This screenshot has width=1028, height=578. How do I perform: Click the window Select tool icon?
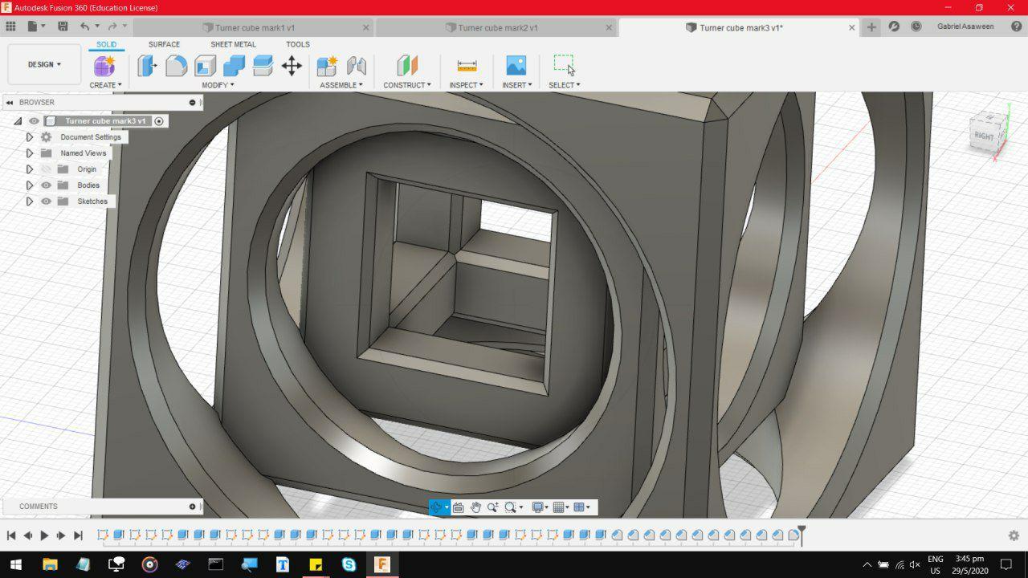click(x=565, y=64)
